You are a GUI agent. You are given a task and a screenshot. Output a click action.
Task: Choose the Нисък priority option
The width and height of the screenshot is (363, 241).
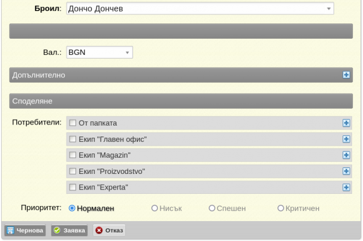(x=154, y=208)
